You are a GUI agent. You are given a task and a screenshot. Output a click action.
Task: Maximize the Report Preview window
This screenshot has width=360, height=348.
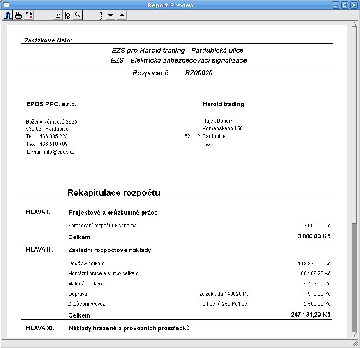[x=345, y=5]
